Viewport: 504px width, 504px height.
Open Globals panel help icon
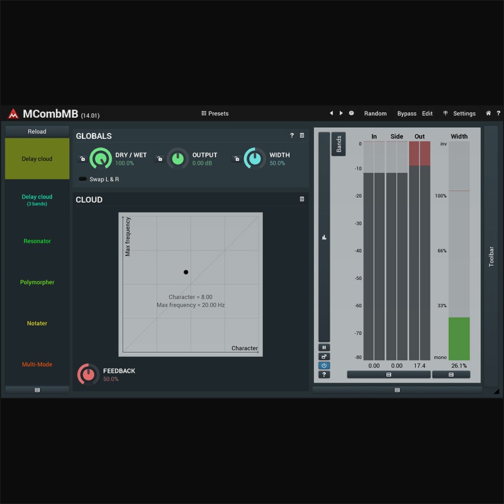pyautogui.click(x=292, y=135)
